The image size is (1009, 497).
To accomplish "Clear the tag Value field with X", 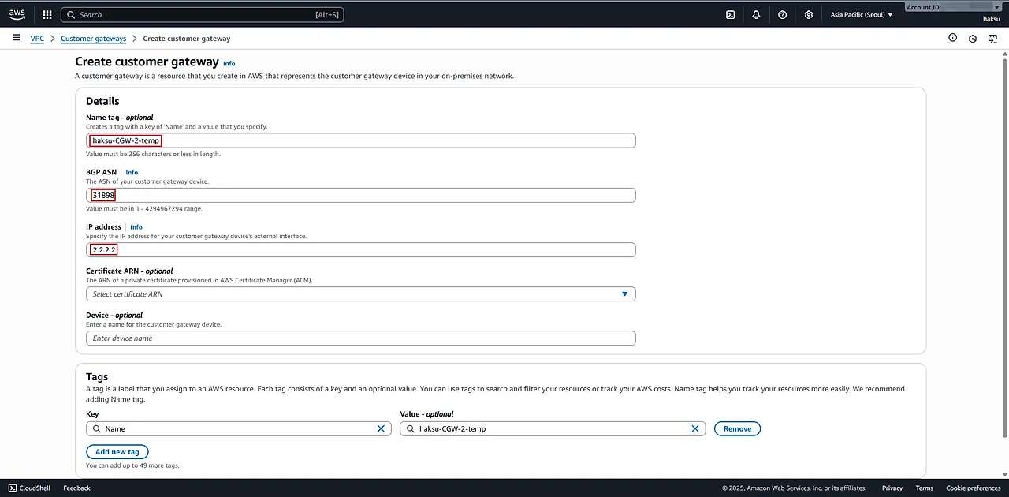I will pyautogui.click(x=695, y=428).
